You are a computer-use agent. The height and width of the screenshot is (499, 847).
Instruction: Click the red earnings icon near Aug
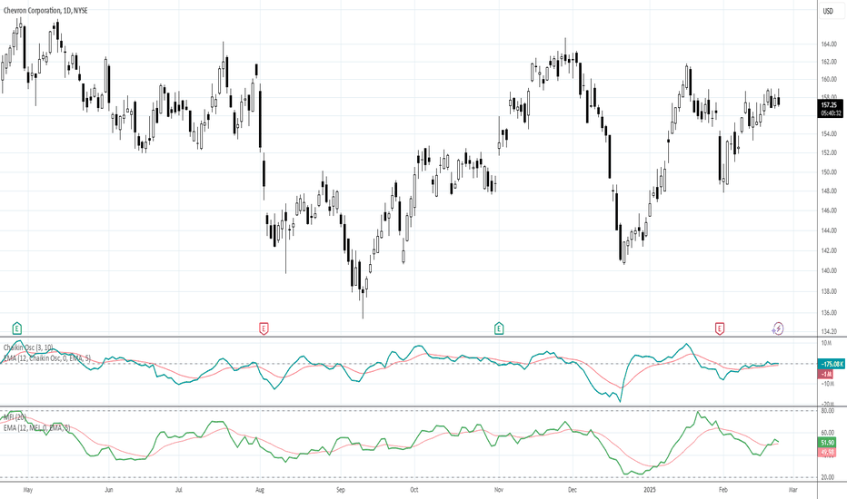click(264, 328)
